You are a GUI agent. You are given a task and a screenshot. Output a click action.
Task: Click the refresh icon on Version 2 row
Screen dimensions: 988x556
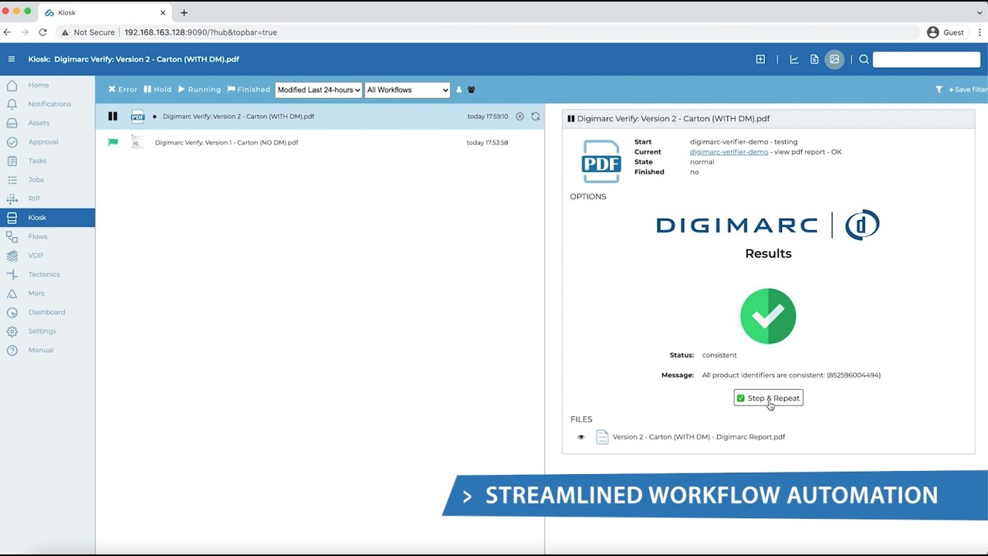click(x=535, y=117)
